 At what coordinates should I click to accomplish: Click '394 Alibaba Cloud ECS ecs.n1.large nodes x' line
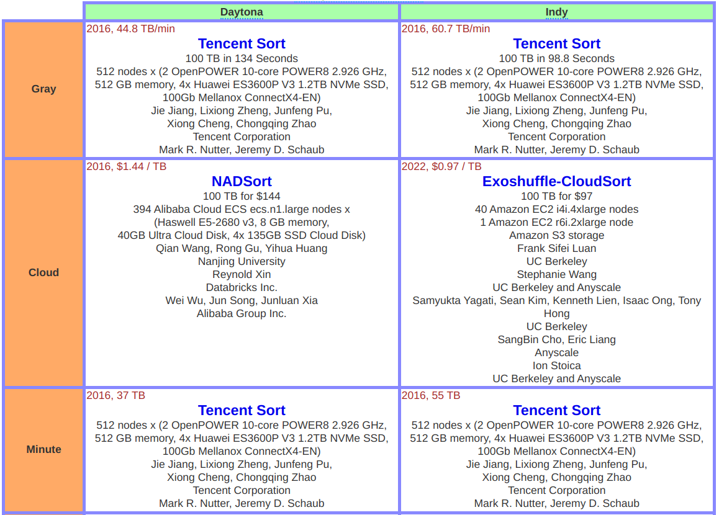click(241, 209)
